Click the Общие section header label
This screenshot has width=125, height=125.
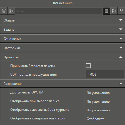point(9,20)
